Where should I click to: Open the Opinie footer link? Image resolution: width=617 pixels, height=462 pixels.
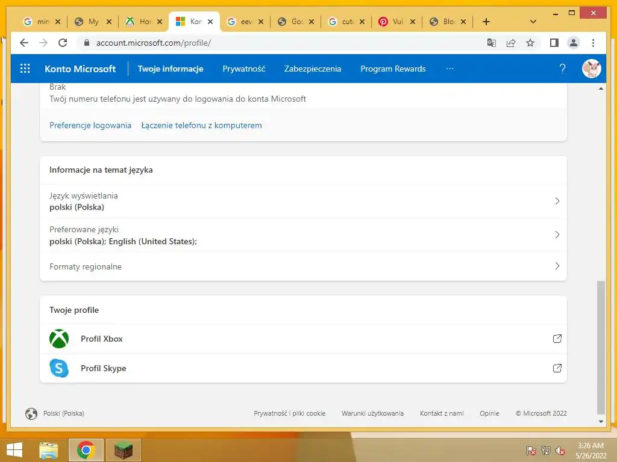[x=489, y=413]
